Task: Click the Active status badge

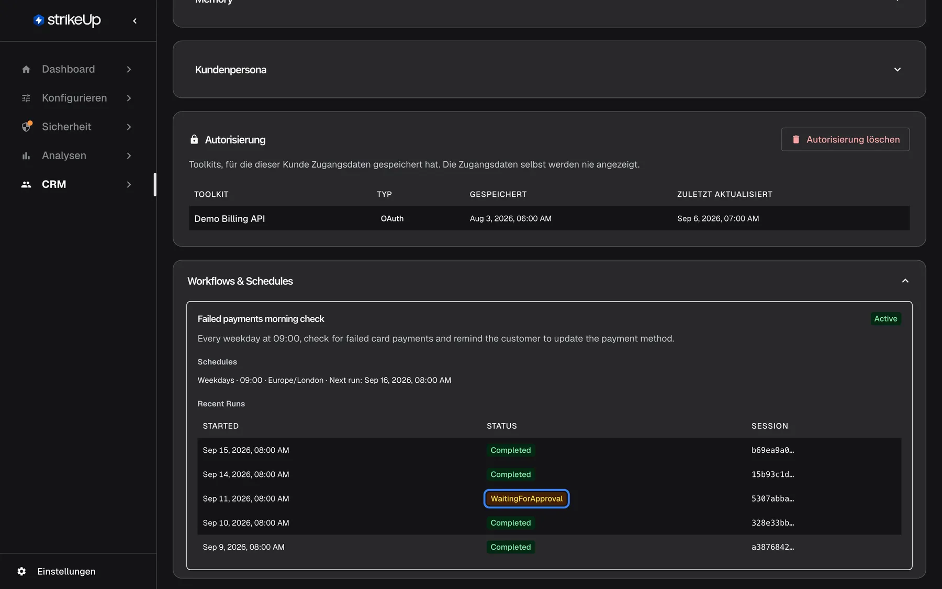Action: tap(885, 319)
